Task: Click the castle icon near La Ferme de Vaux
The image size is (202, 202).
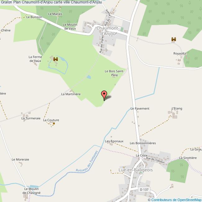Action: (x=56, y=59)
